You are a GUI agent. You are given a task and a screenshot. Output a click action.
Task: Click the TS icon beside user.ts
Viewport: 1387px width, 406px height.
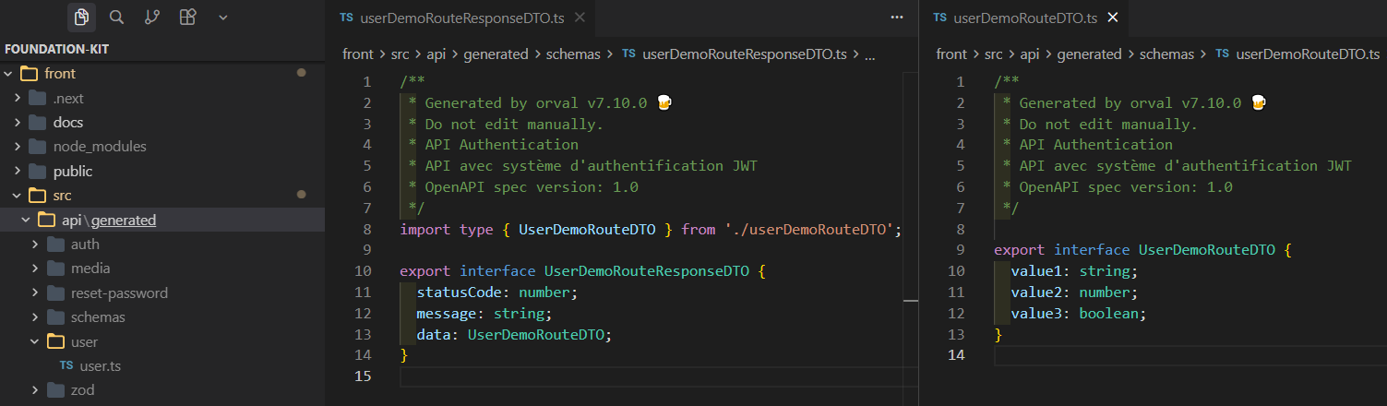[66, 365]
